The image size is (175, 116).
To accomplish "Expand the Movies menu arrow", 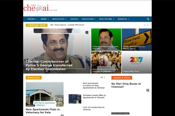I will click(37, 19).
